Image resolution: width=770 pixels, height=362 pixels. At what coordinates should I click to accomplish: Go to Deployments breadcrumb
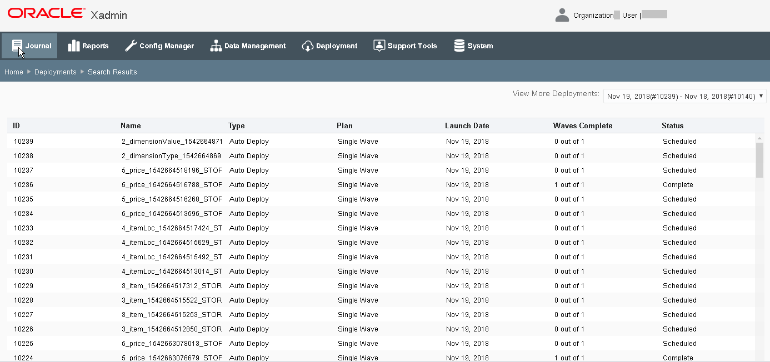[x=56, y=72]
